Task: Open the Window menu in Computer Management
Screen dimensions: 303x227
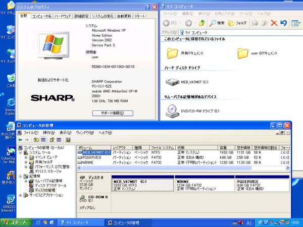Action: pos(85,133)
